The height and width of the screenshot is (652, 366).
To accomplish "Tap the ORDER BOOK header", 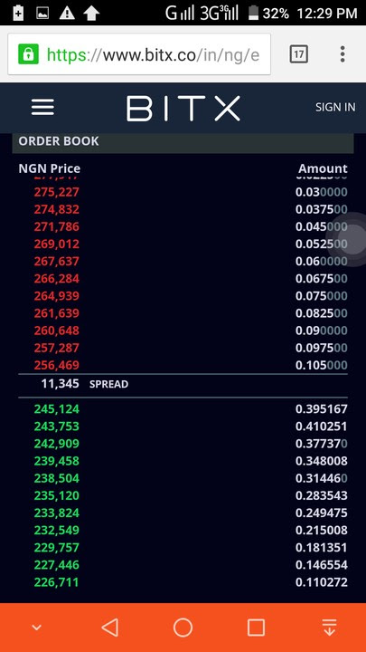I will point(59,141).
